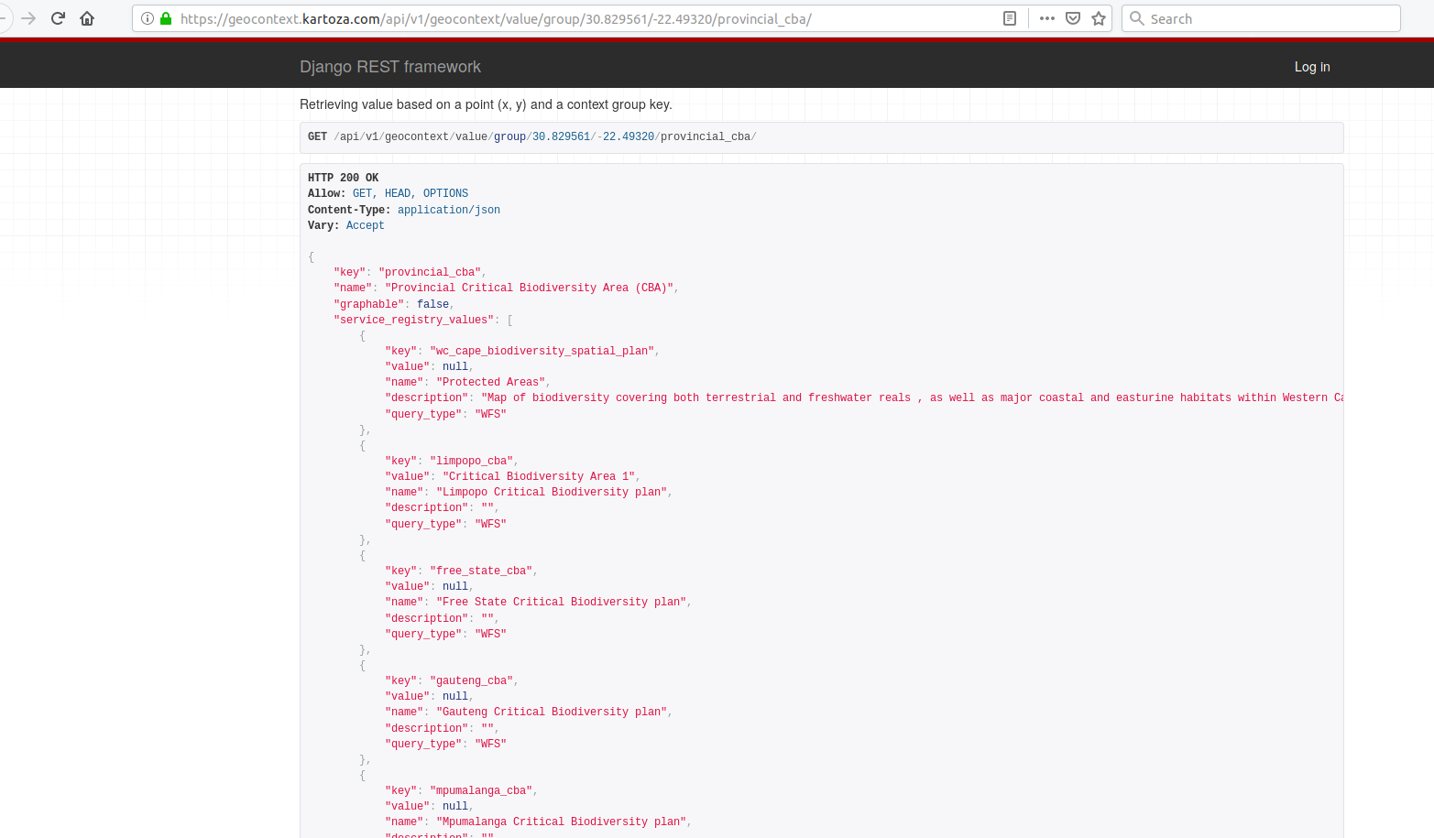Toggle the bookmark star for this page
1434x838 pixels.
[x=1098, y=18]
